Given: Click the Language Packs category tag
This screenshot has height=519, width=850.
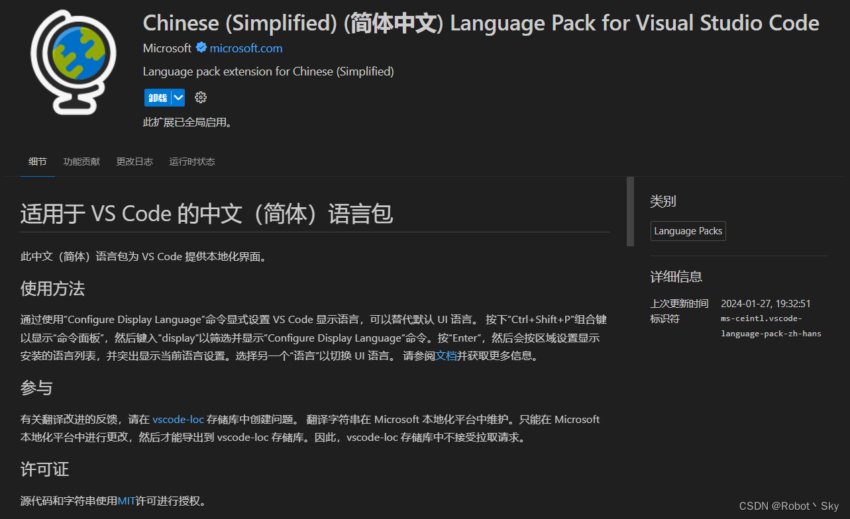Looking at the screenshot, I should pos(688,231).
